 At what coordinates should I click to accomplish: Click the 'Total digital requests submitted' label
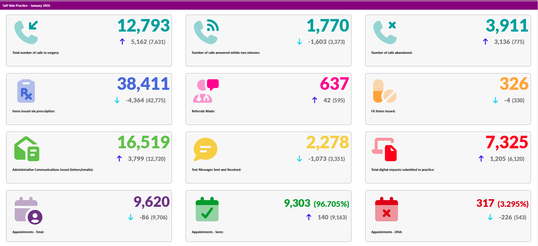pyautogui.click(x=403, y=170)
